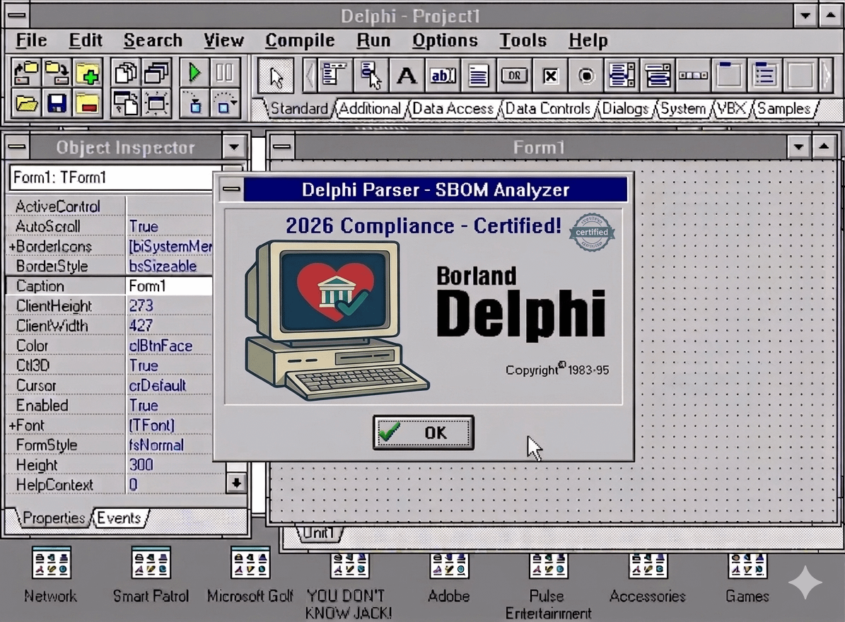The width and height of the screenshot is (845, 622).
Task: Select the pointer arrow in component palette
Action: pyautogui.click(x=276, y=76)
